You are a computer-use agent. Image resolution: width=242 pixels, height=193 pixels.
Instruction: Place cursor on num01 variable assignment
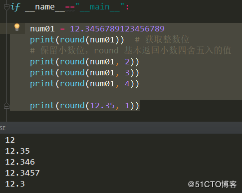click(x=42, y=29)
